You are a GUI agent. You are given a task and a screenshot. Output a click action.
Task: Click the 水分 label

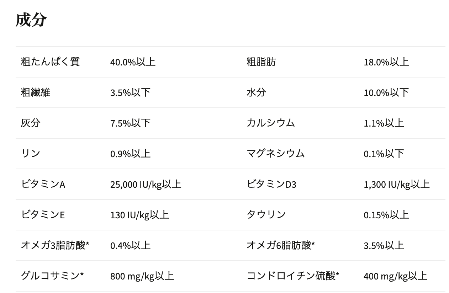pos(256,92)
